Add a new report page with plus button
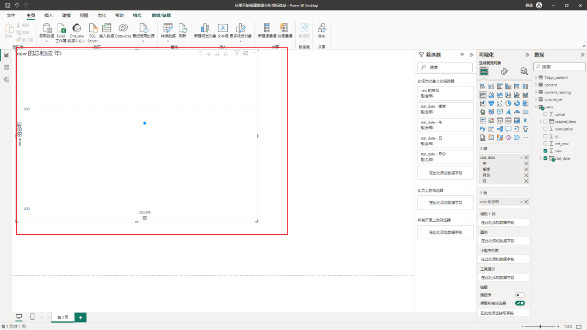587x330 pixels. [80, 317]
